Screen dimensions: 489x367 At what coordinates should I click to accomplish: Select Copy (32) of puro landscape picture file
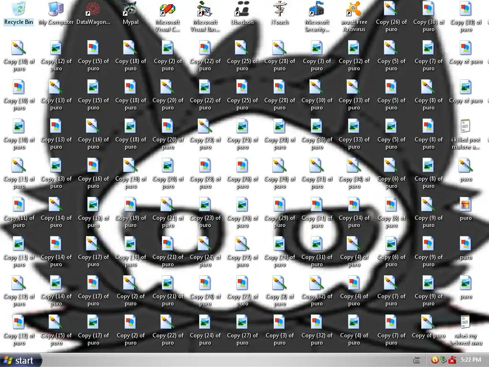tap(354, 56)
